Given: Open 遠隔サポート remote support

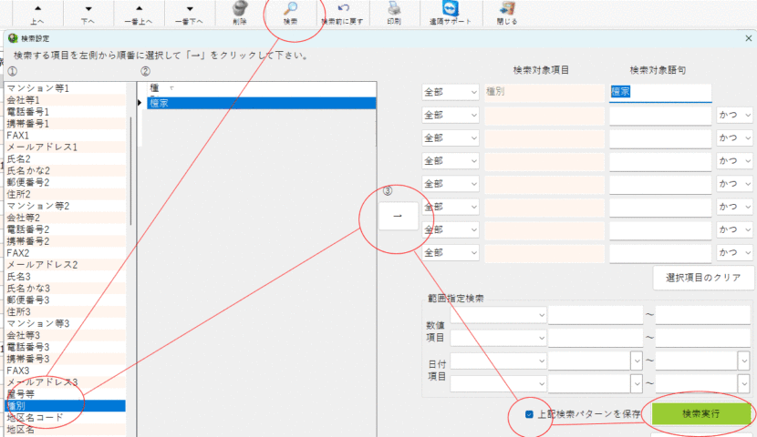Looking at the screenshot, I should click(x=450, y=8).
